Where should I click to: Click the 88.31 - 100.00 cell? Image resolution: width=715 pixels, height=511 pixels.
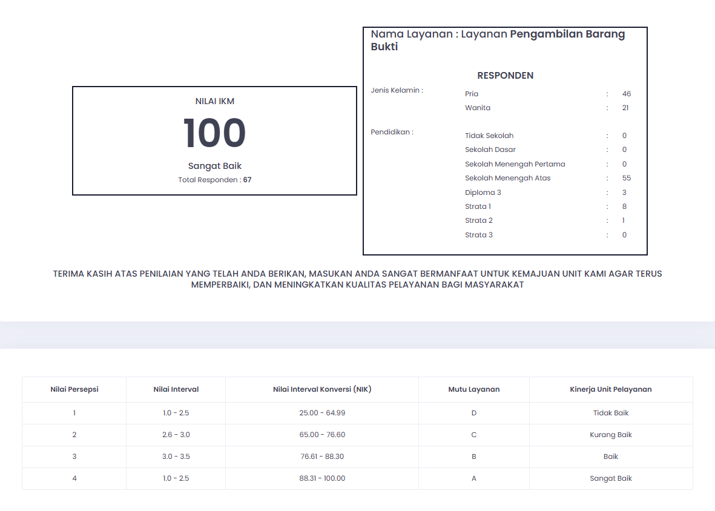322,479
